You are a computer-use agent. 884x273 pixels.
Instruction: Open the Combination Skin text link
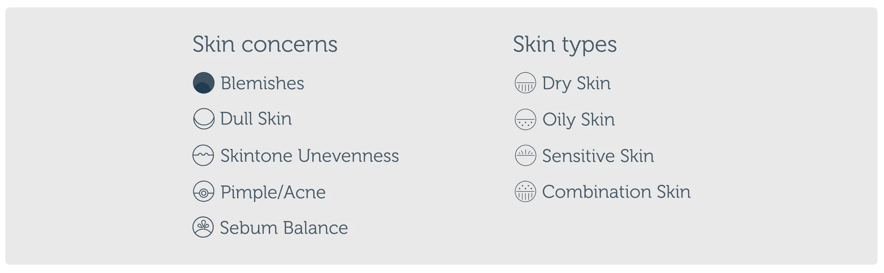(x=616, y=192)
